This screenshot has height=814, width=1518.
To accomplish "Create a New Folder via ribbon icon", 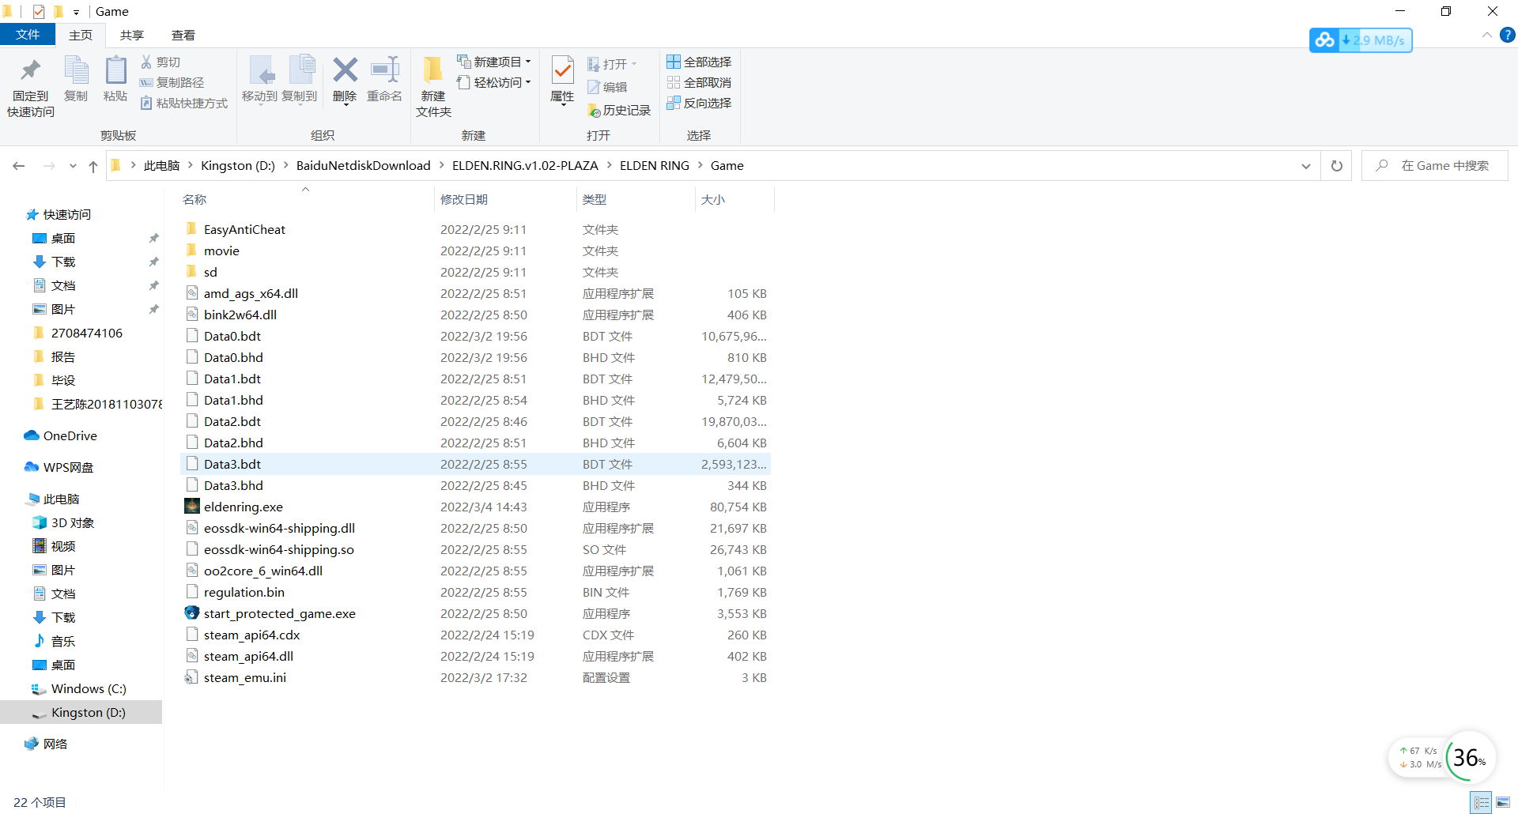I will pos(432,70).
